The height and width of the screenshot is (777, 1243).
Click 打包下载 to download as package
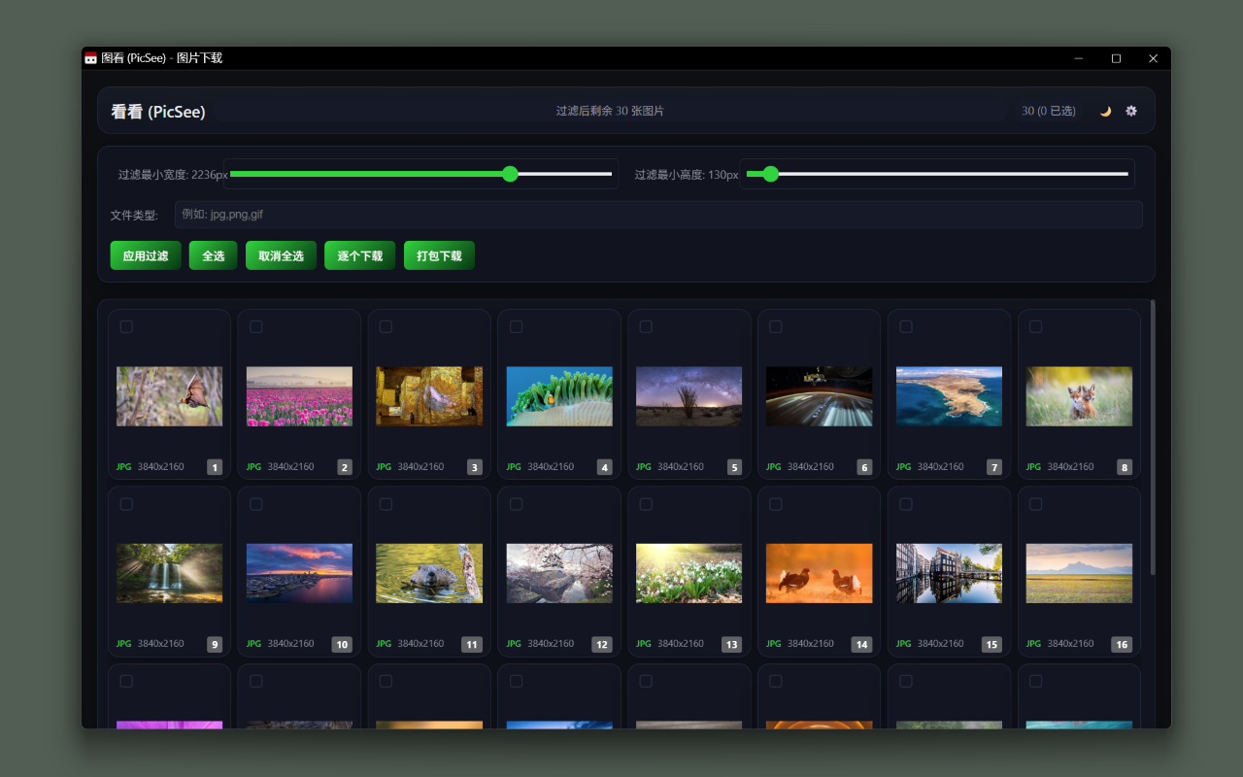[x=439, y=255]
